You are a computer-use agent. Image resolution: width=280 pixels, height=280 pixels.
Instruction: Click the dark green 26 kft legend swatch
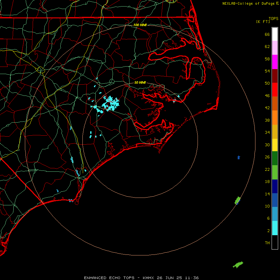point(275,158)
